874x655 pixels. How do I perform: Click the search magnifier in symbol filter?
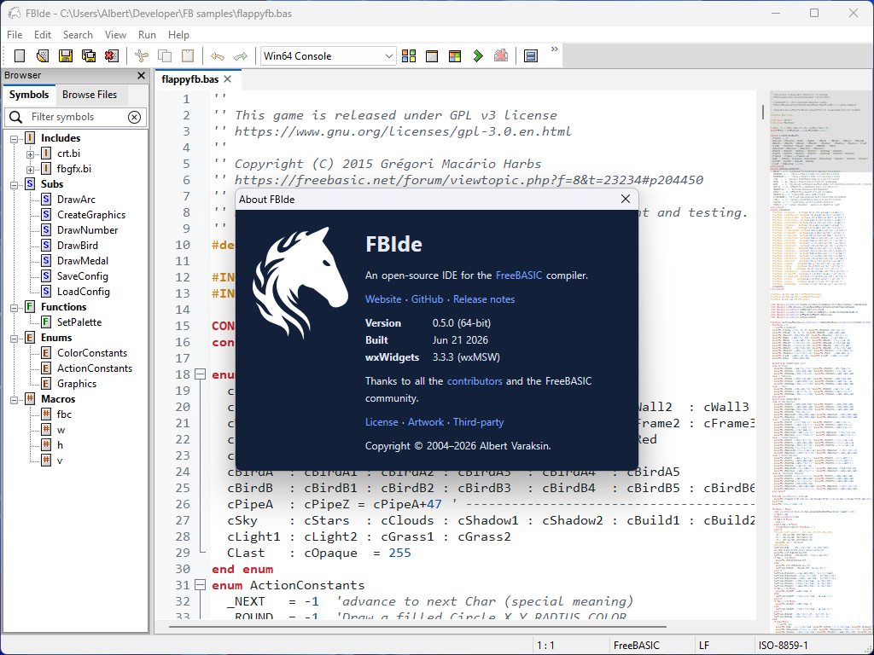tap(16, 117)
